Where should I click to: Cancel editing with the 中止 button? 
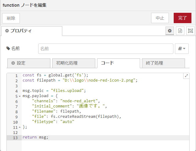pos(160,18)
